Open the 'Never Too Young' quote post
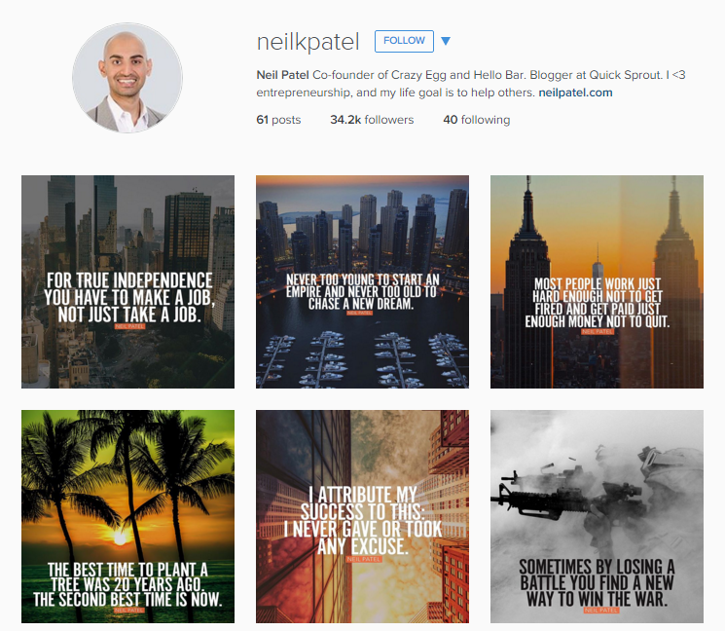The width and height of the screenshot is (725, 631). 362,281
